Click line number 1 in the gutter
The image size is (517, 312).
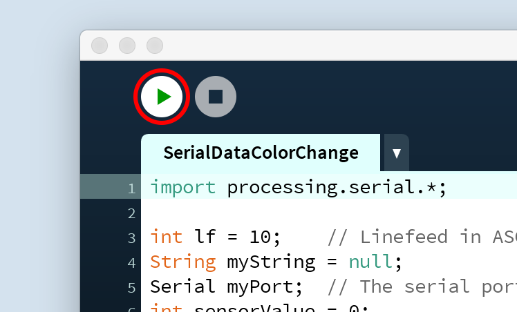[132, 188]
